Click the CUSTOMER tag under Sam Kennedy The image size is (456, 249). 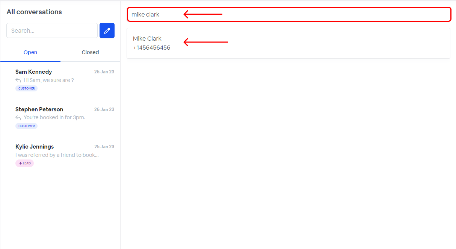tap(27, 88)
